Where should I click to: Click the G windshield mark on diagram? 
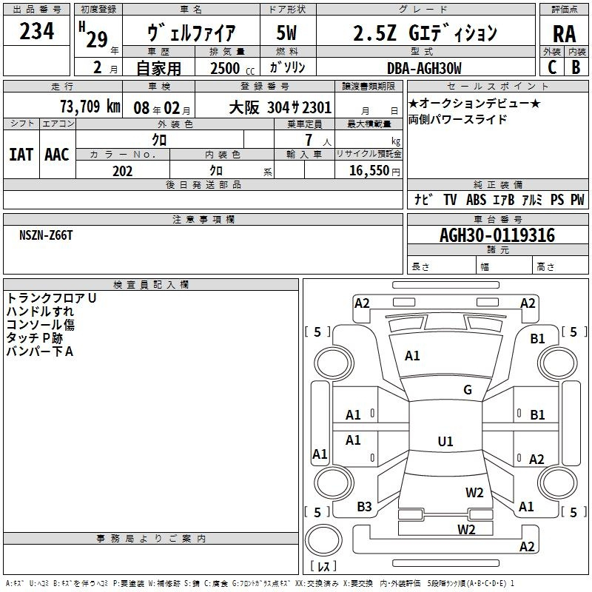(468, 390)
